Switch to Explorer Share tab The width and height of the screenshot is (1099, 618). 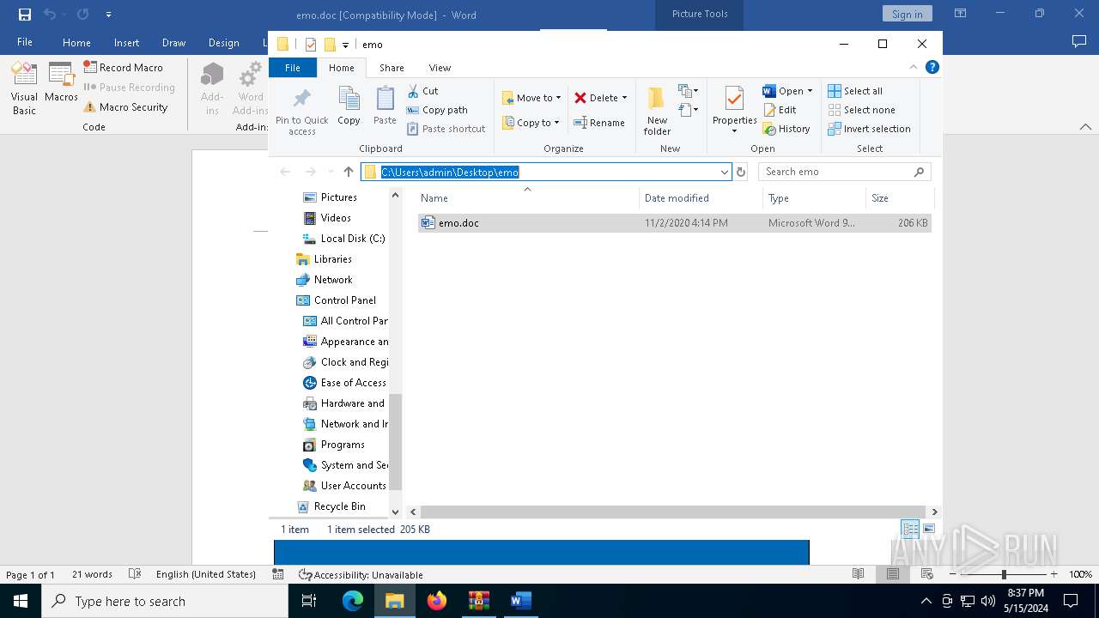392,68
